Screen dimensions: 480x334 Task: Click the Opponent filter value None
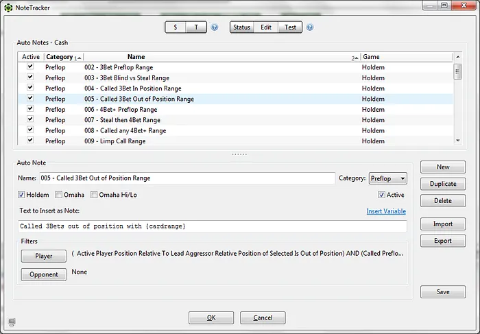[80, 272]
